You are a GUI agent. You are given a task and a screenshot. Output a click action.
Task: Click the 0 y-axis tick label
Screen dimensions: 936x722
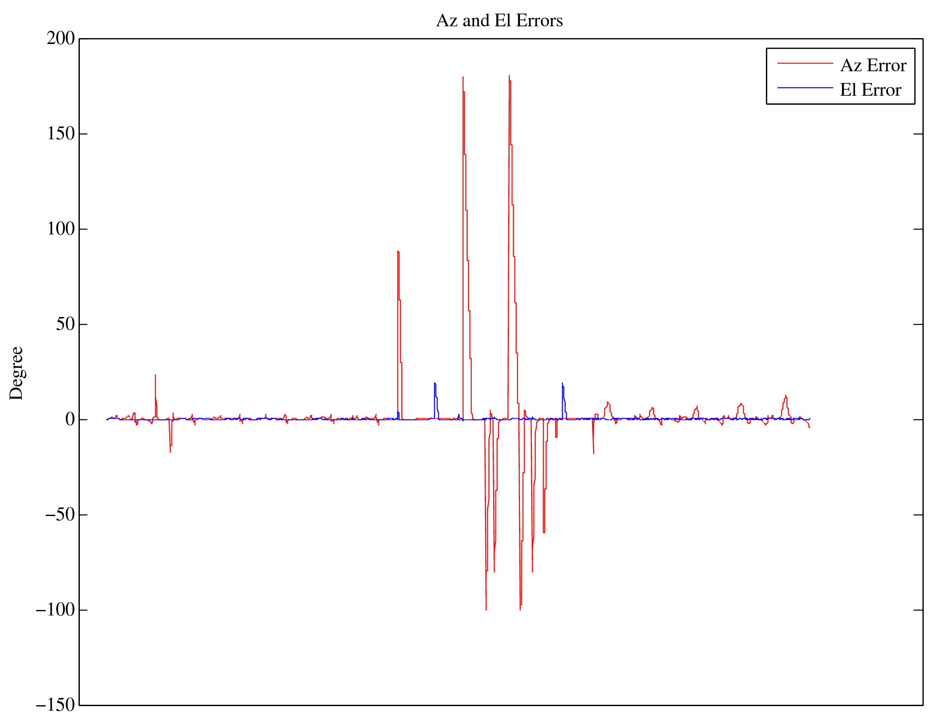click(69, 420)
